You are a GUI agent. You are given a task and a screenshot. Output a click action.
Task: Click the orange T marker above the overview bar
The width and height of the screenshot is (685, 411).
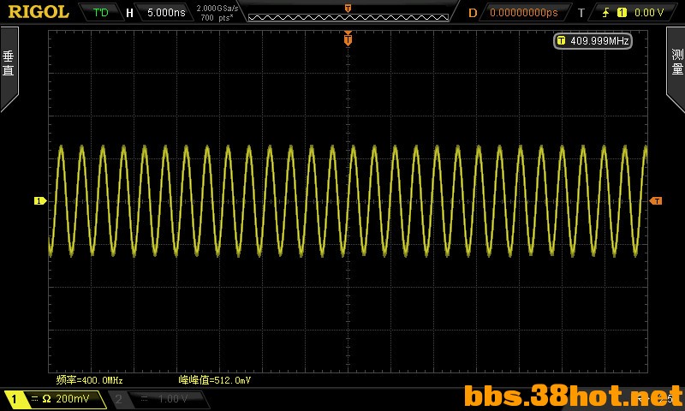pyautogui.click(x=348, y=9)
